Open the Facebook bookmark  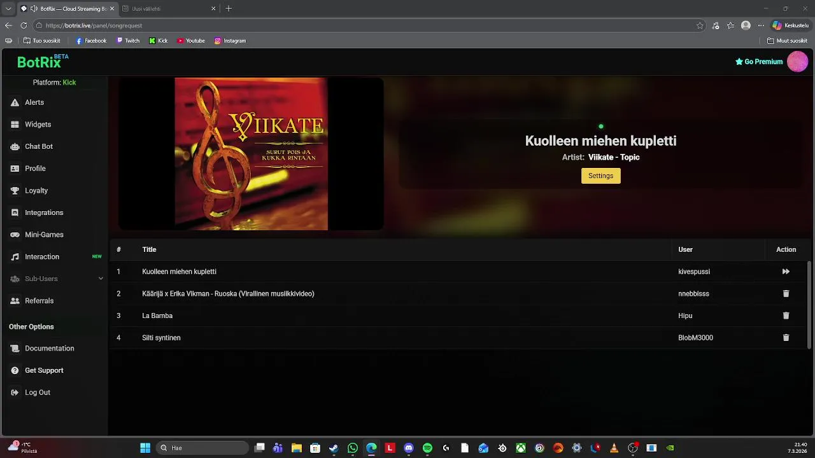pyautogui.click(x=91, y=41)
